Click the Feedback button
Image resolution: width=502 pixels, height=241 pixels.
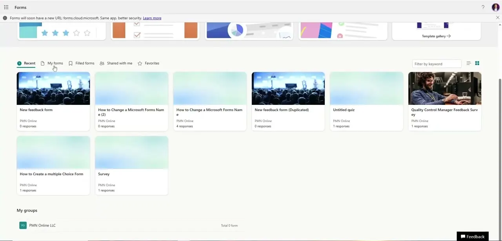click(x=473, y=236)
